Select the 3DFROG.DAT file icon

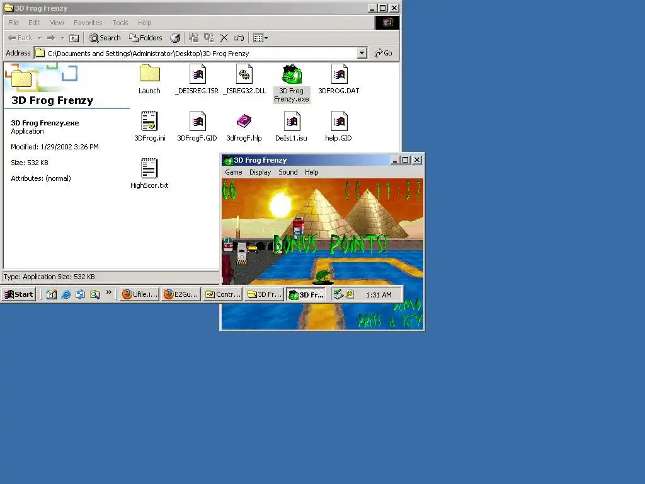click(x=339, y=74)
